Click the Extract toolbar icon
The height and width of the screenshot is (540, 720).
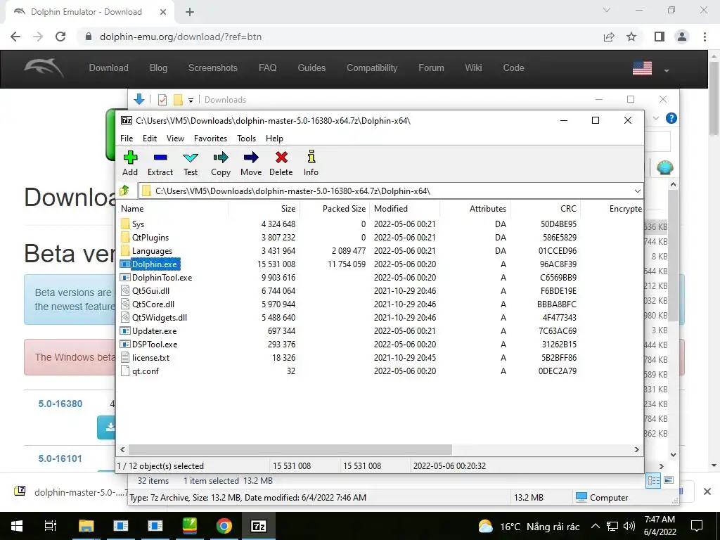160,163
